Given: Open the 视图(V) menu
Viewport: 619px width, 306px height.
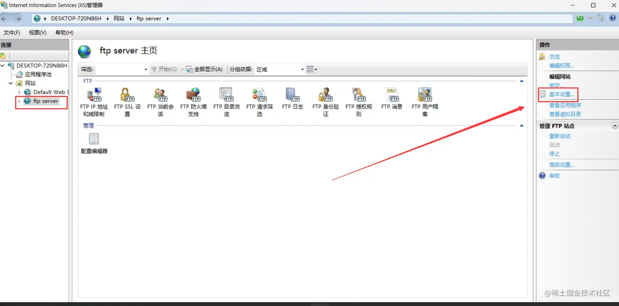Looking at the screenshot, I should click(38, 32).
